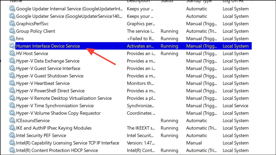Click the gear icon for Hyper-V Heartbeat Service

click(x=12, y=83)
